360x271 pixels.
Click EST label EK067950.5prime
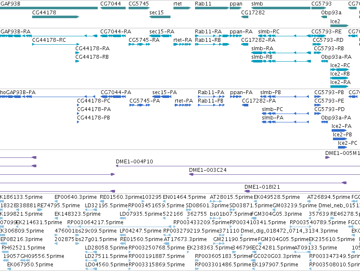pos(30,265)
